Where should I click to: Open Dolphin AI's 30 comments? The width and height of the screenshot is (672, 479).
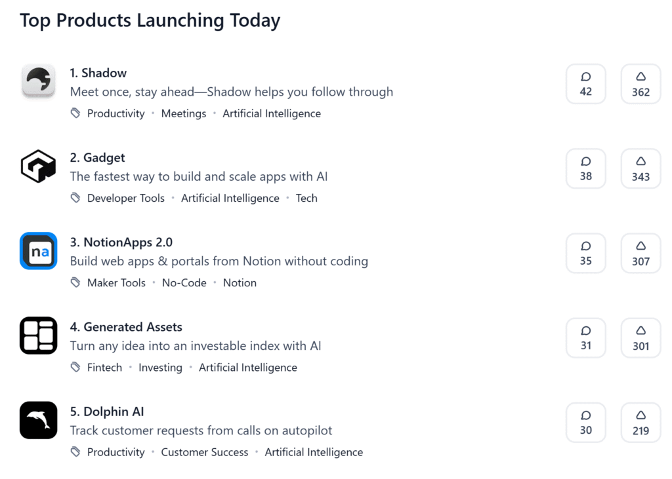click(x=586, y=423)
